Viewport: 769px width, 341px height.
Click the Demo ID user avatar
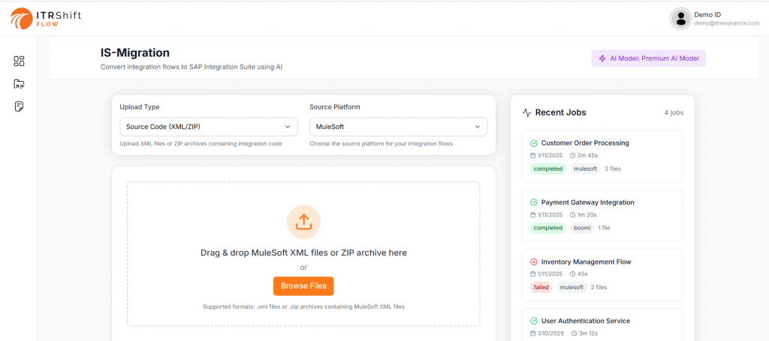pyautogui.click(x=680, y=19)
